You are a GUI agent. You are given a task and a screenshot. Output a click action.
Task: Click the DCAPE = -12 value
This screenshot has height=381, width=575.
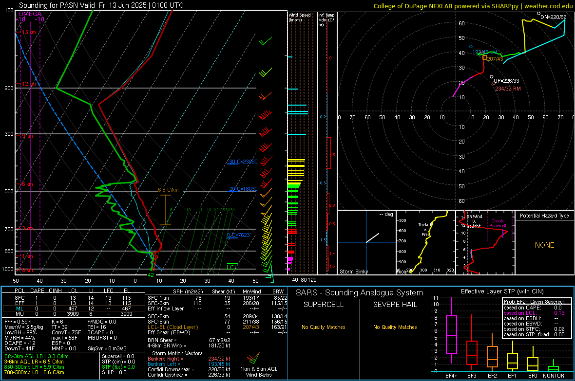[x=20, y=343]
